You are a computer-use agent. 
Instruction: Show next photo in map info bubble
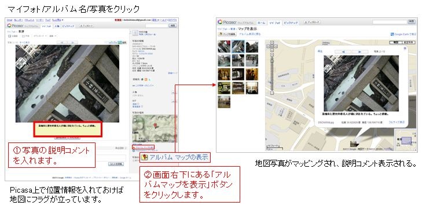[360, 52]
